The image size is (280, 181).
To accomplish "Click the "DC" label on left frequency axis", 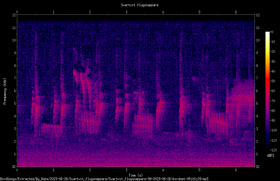I will point(14,167).
